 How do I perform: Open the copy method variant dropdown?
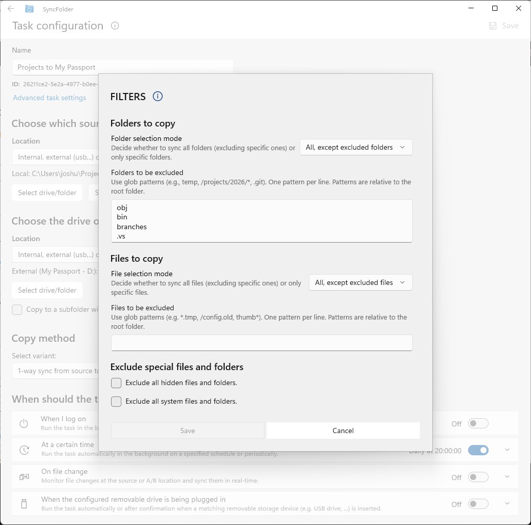coord(56,371)
